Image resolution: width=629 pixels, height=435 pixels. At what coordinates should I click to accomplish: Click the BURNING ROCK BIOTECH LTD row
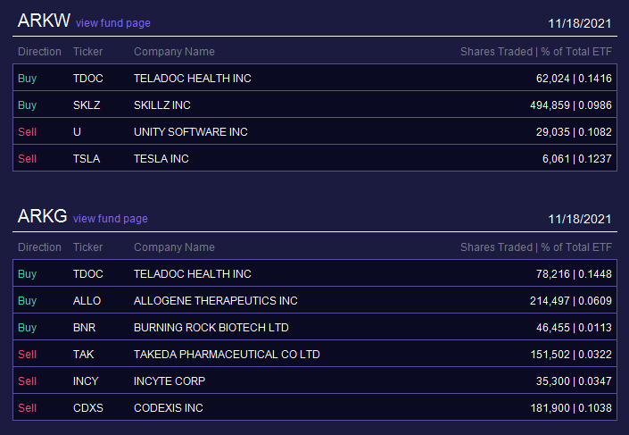point(315,327)
